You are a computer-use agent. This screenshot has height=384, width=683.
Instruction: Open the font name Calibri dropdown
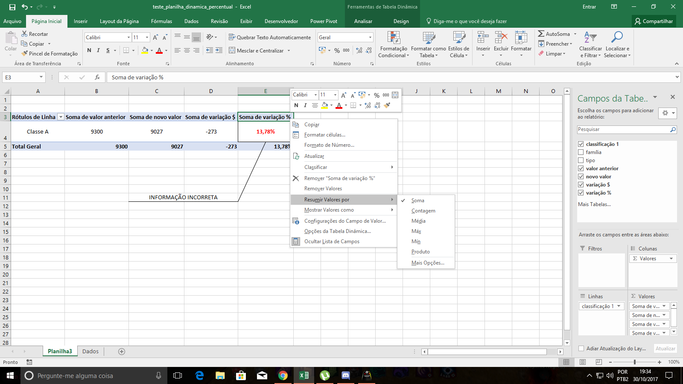[128, 38]
